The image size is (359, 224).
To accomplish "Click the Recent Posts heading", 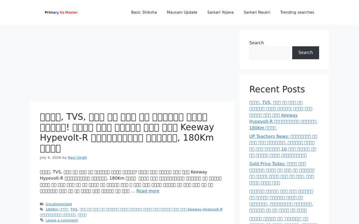I will 277,89.
